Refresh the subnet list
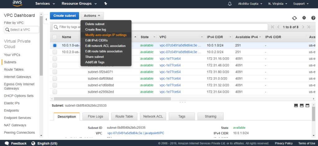 [x=294, y=18]
